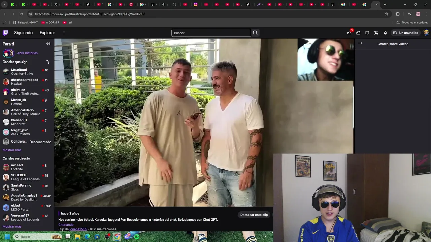This screenshot has height=242, width=431.
Task: Open forget_psic ARC Raiders channel
Action: pos(27,132)
